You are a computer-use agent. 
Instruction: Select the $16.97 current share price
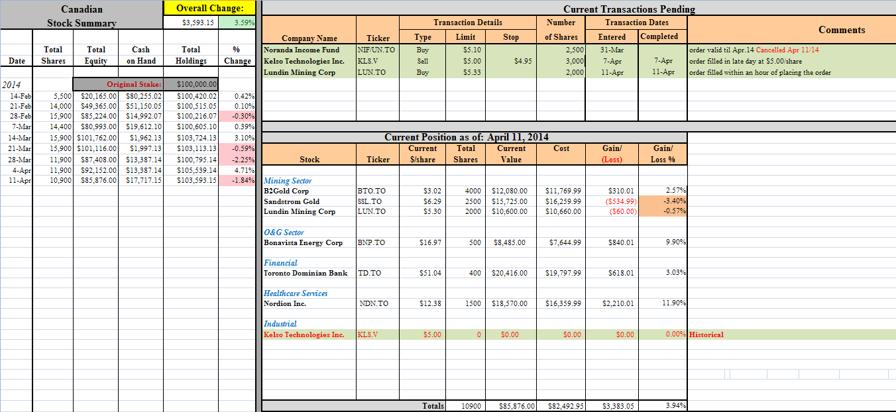tap(422, 242)
